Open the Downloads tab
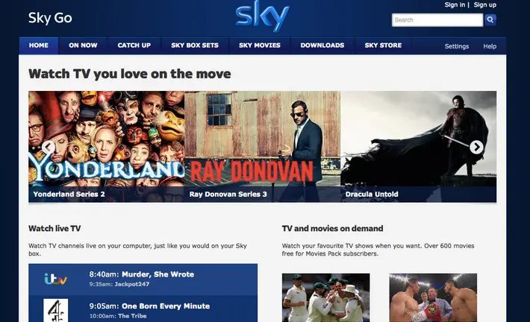The image size is (530, 322). pos(322,45)
